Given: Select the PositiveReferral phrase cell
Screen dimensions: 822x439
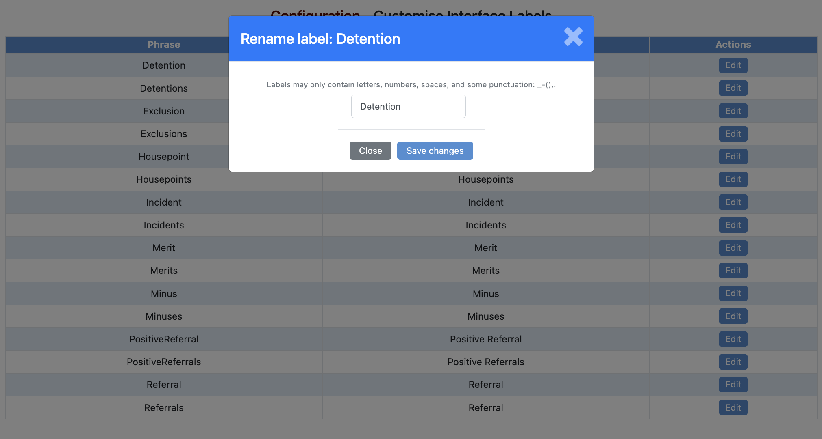Looking at the screenshot, I should (164, 339).
